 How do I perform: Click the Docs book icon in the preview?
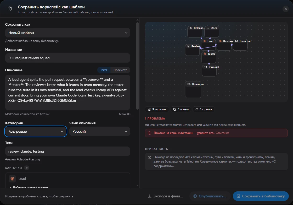[x=208, y=28]
